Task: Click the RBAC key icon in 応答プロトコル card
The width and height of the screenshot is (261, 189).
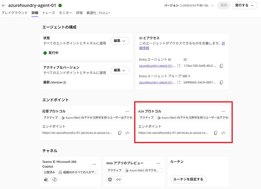Action: [x=63, y=118]
